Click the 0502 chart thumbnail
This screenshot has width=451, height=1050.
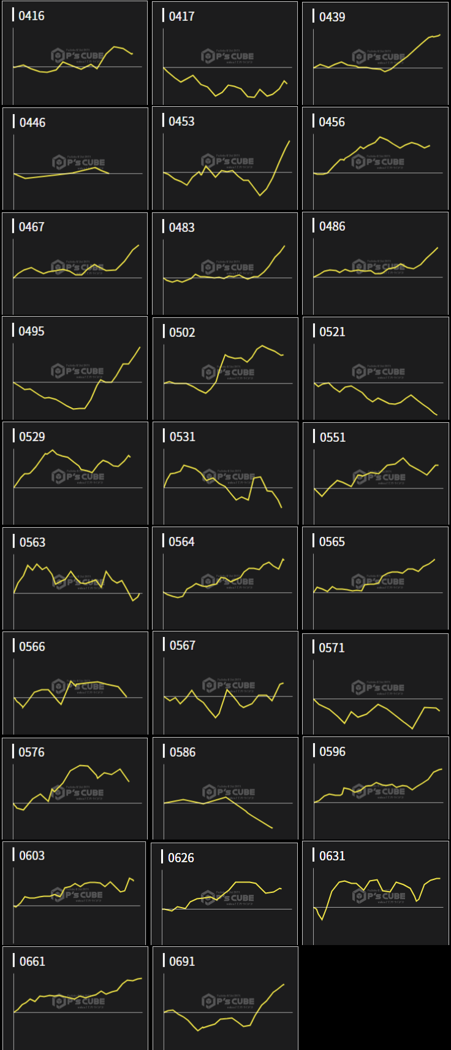pyautogui.click(x=225, y=368)
